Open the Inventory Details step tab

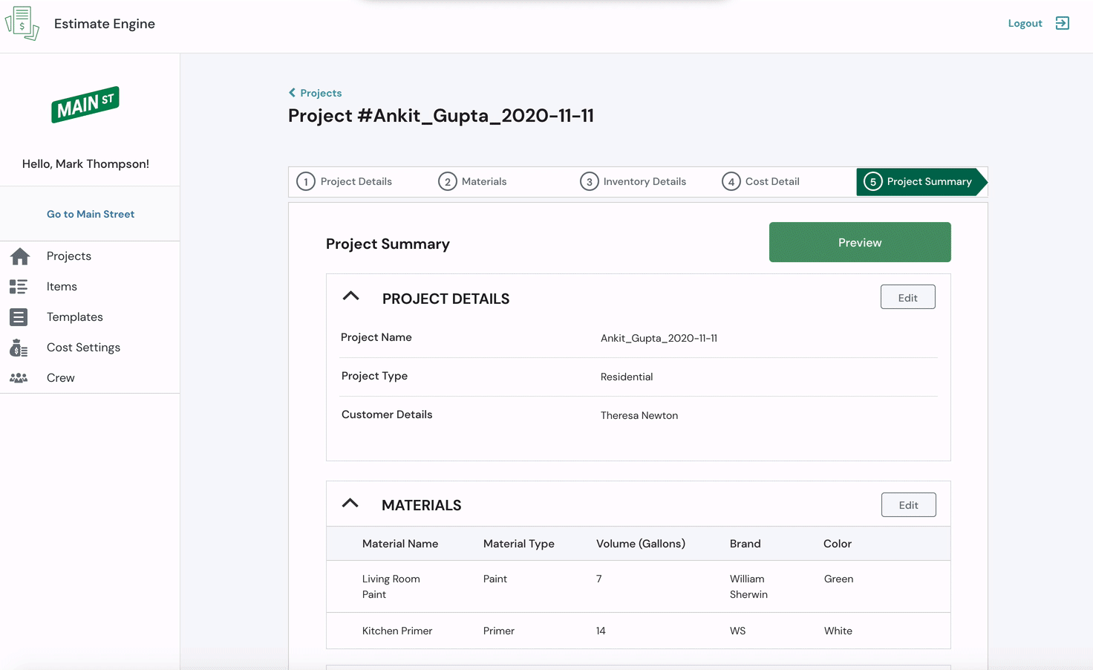coord(633,181)
